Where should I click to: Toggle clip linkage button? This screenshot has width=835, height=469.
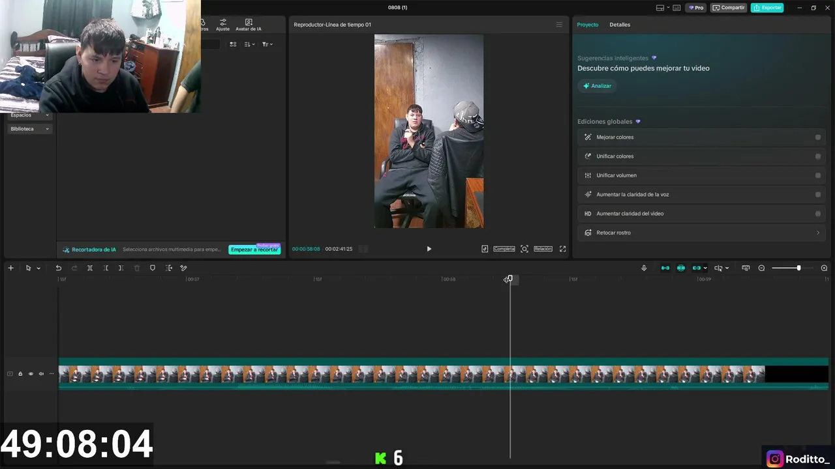coord(697,268)
